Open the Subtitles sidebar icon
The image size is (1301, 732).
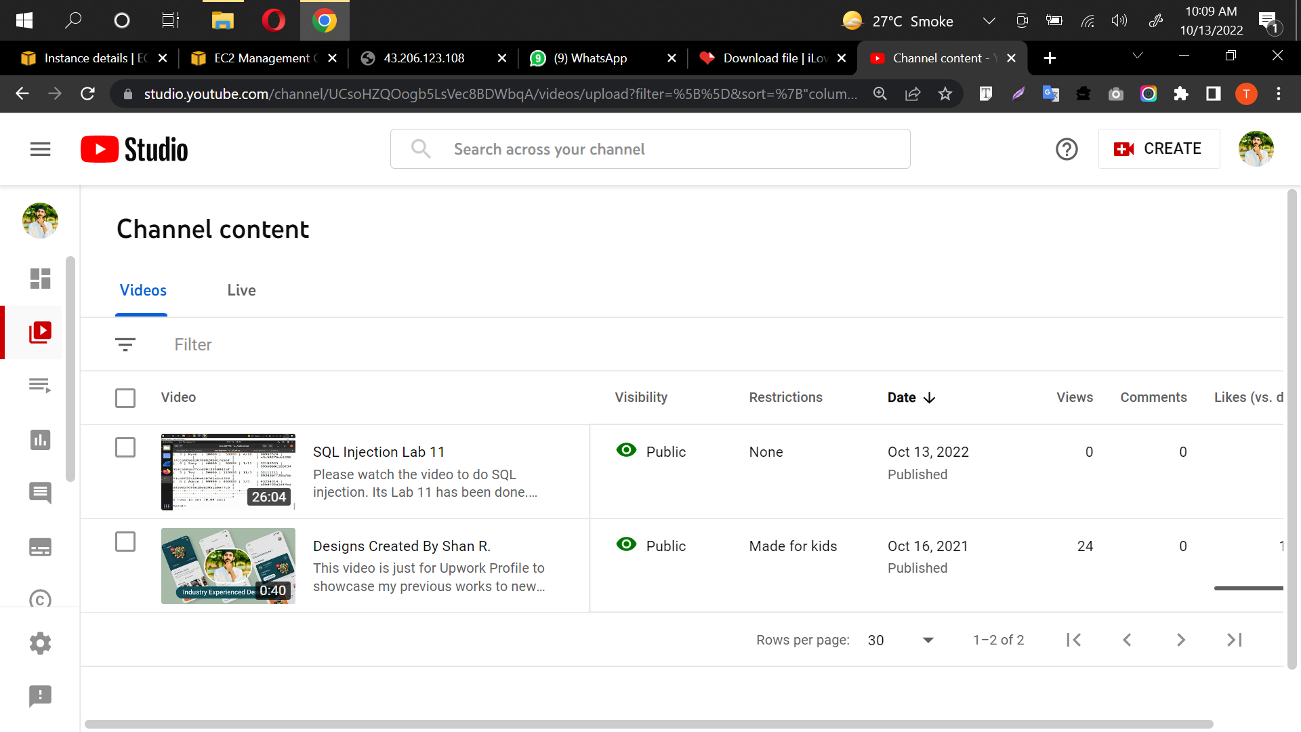pos(40,547)
